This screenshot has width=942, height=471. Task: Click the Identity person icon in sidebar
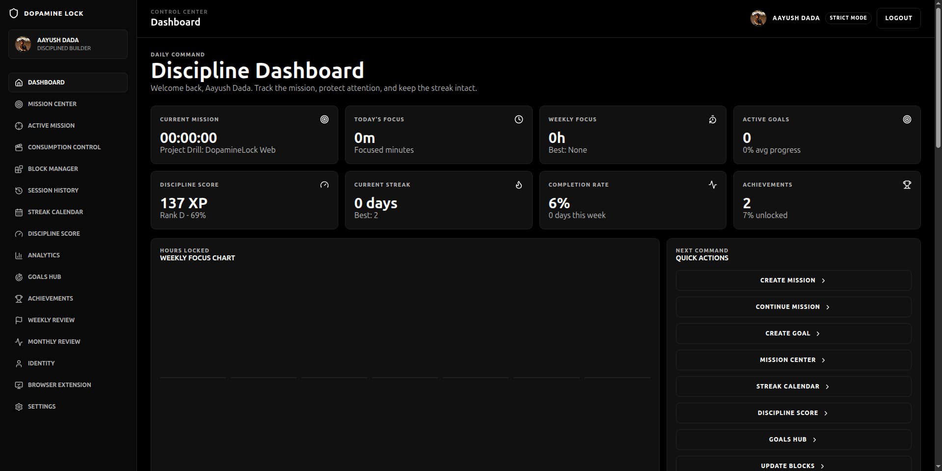[19, 363]
